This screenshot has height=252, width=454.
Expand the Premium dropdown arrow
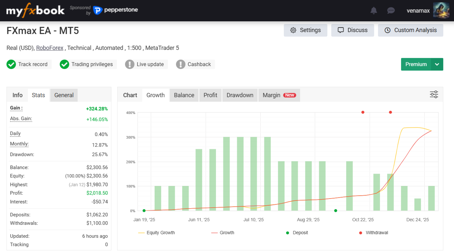coord(437,64)
